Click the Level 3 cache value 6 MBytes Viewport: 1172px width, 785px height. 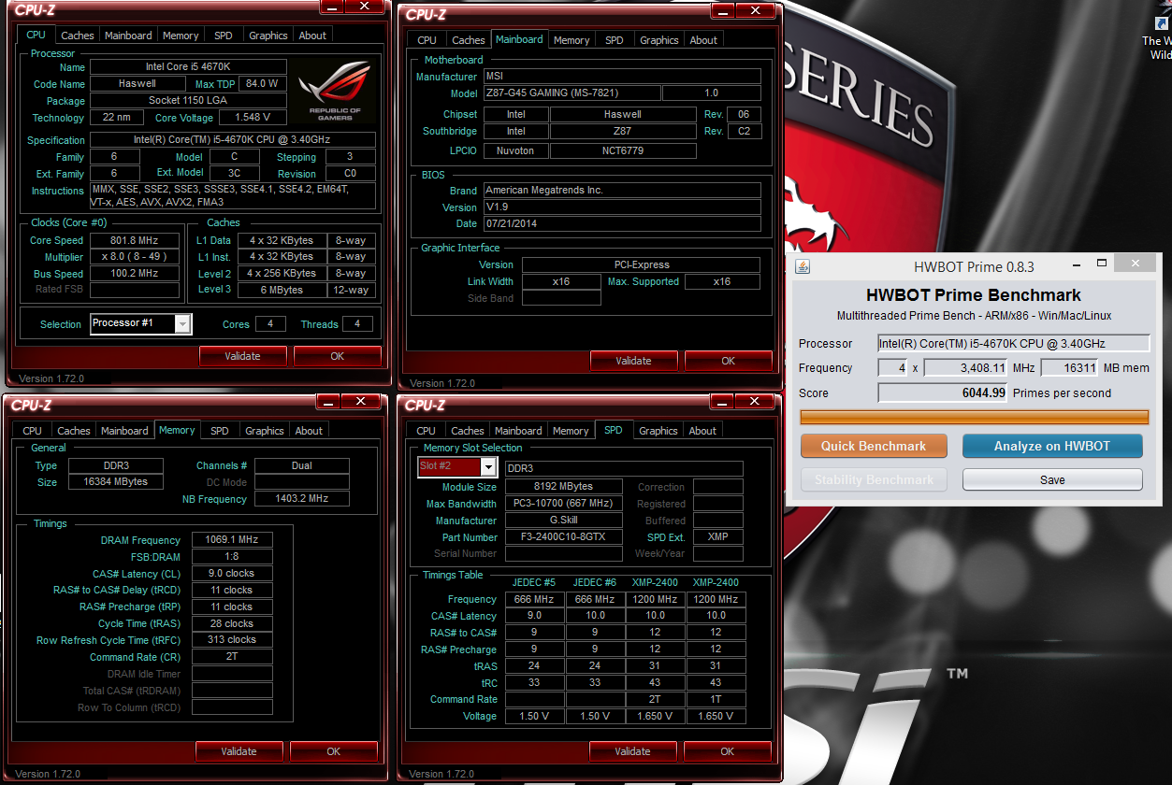(x=282, y=290)
